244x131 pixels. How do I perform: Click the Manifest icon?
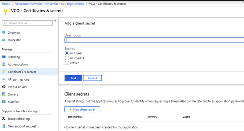4,102
